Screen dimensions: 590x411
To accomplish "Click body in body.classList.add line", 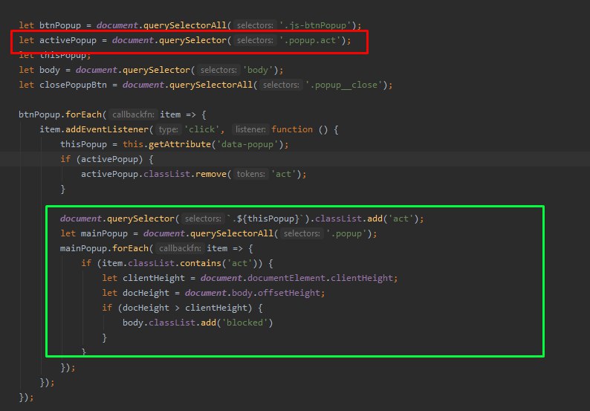I will pyautogui.click(x=133, y=323).
